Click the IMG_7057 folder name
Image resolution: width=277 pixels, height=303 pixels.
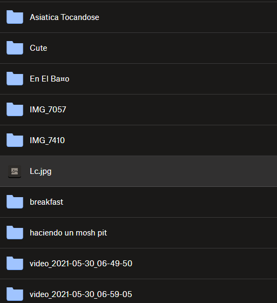(x=48, y=110)
